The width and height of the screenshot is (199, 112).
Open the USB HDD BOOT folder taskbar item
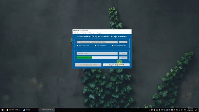pyautogui.click(x=14, y=110)
